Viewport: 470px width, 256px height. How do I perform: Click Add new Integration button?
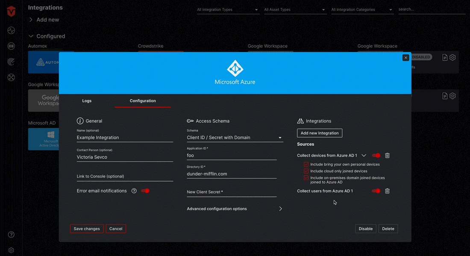pos(320,133)
